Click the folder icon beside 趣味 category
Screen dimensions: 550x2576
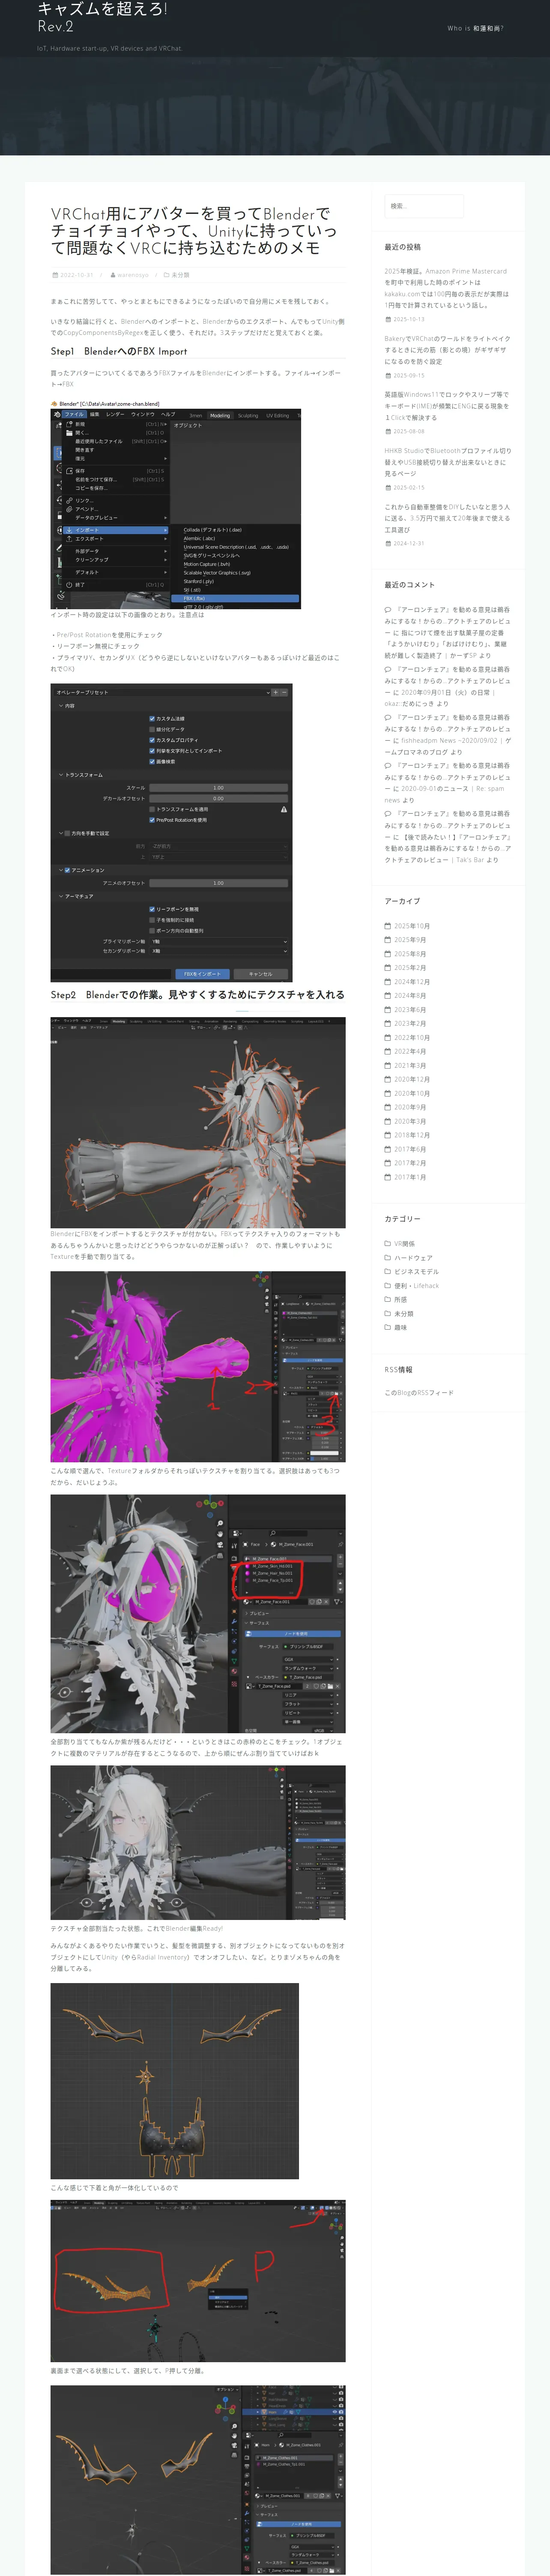point(387,1328)
